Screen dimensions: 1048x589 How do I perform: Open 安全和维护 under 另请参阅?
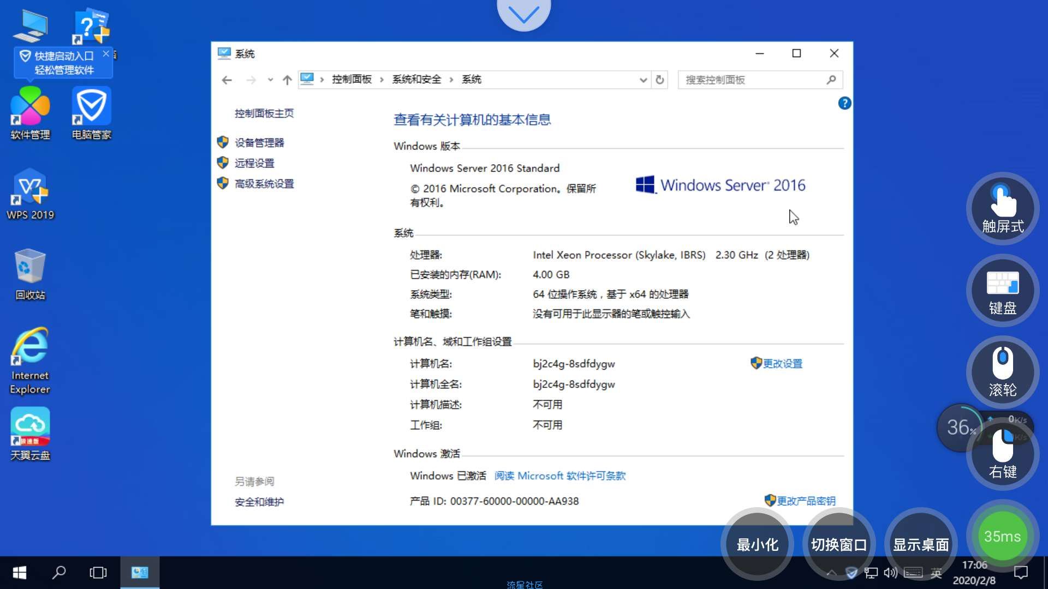[x=259, y=502]
